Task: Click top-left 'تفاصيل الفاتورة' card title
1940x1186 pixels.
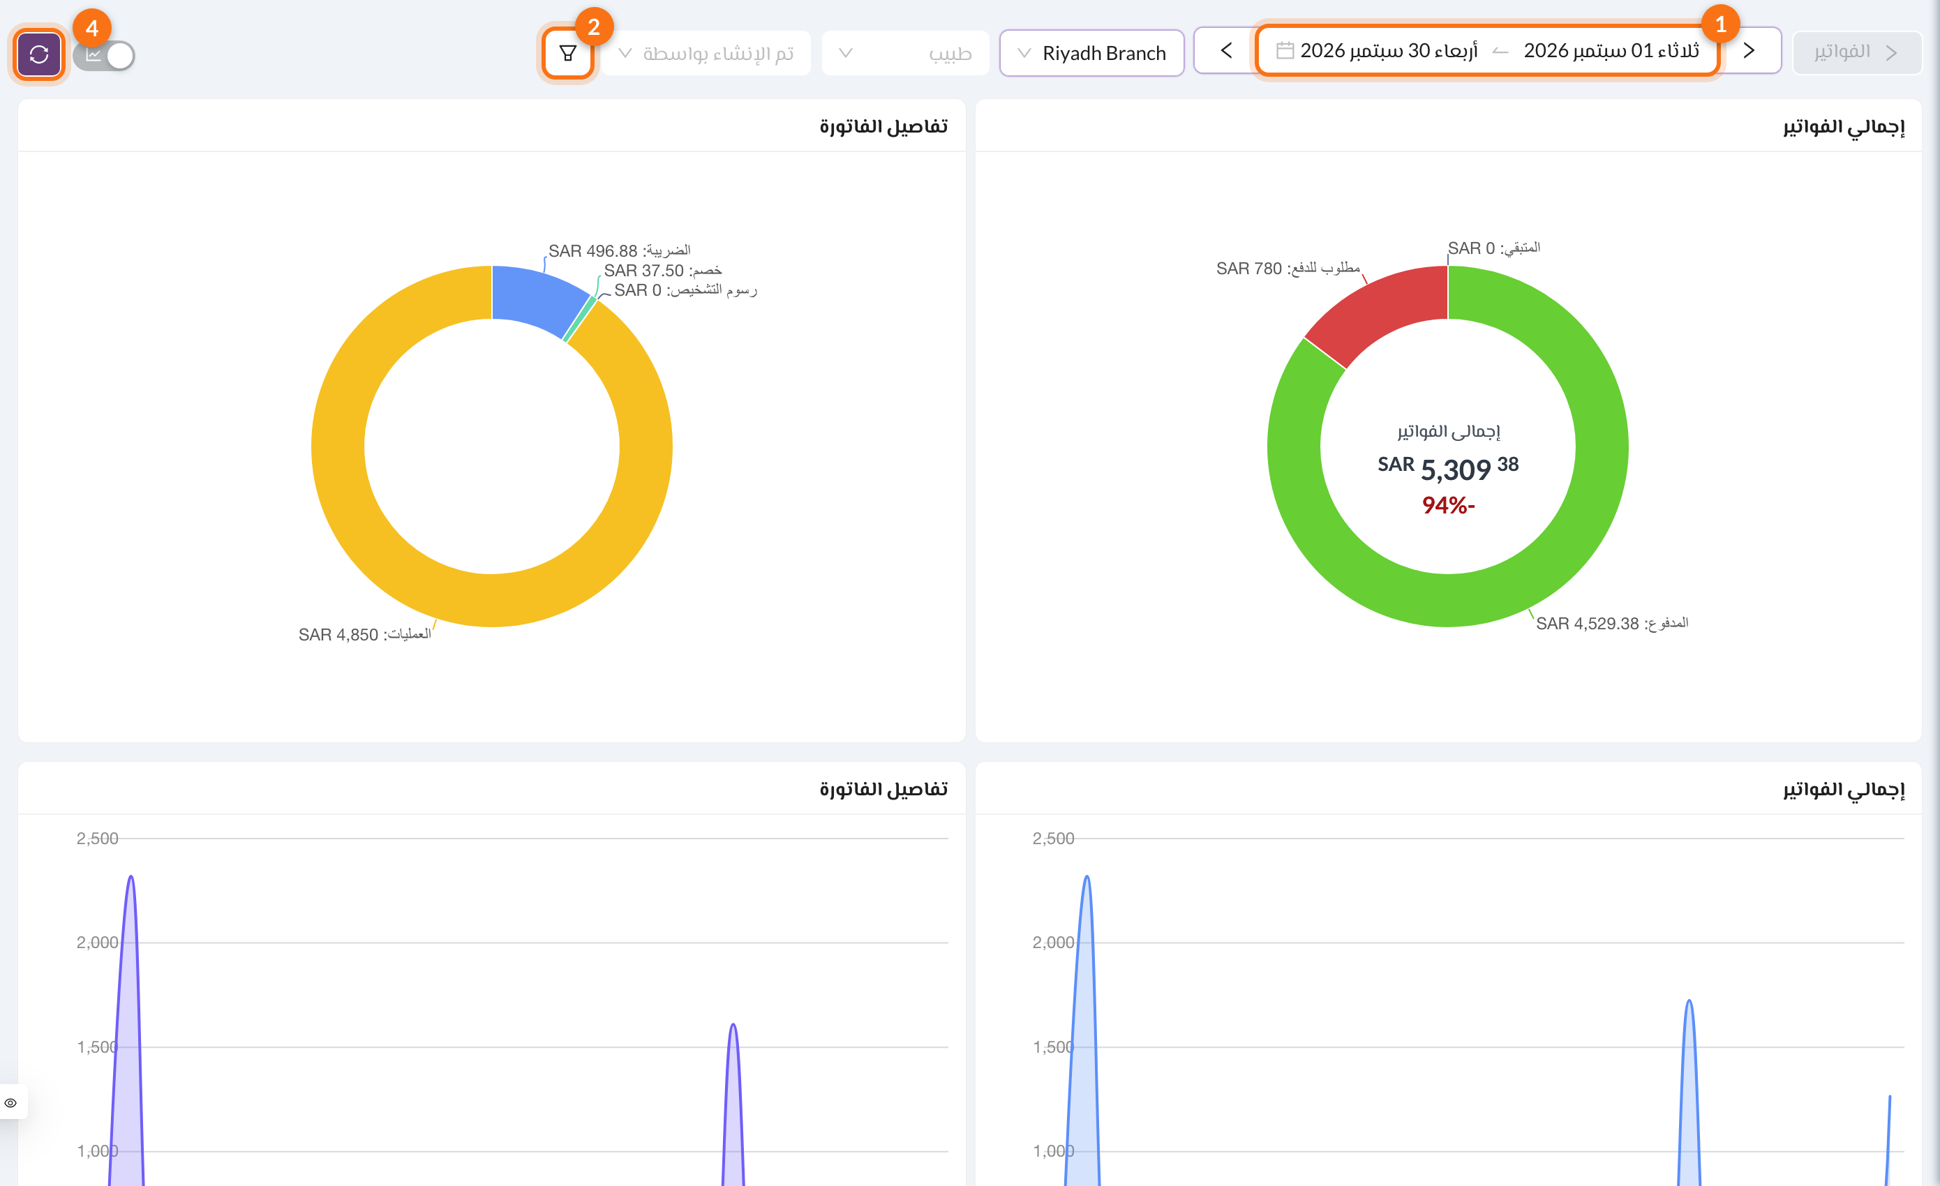Action: [x=883, y=127]
